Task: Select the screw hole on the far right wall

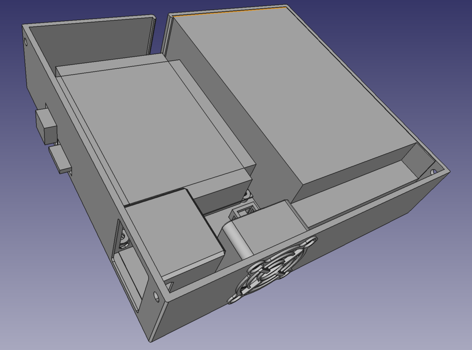Action: click(432, 171)
